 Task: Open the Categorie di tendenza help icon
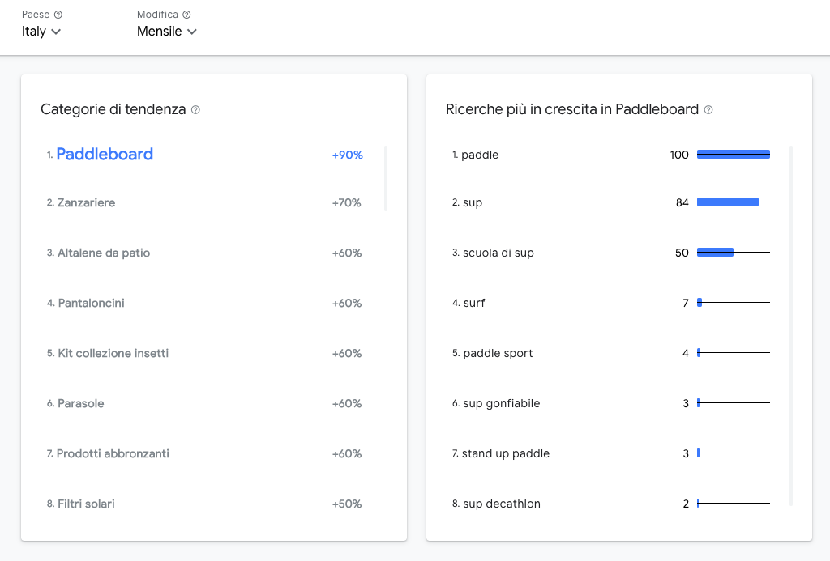(x=195, y=109)
